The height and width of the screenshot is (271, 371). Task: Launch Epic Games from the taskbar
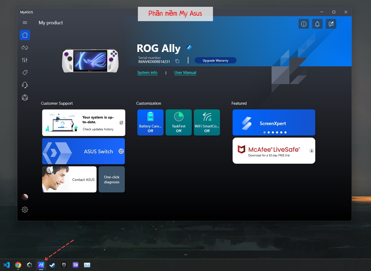64,265
